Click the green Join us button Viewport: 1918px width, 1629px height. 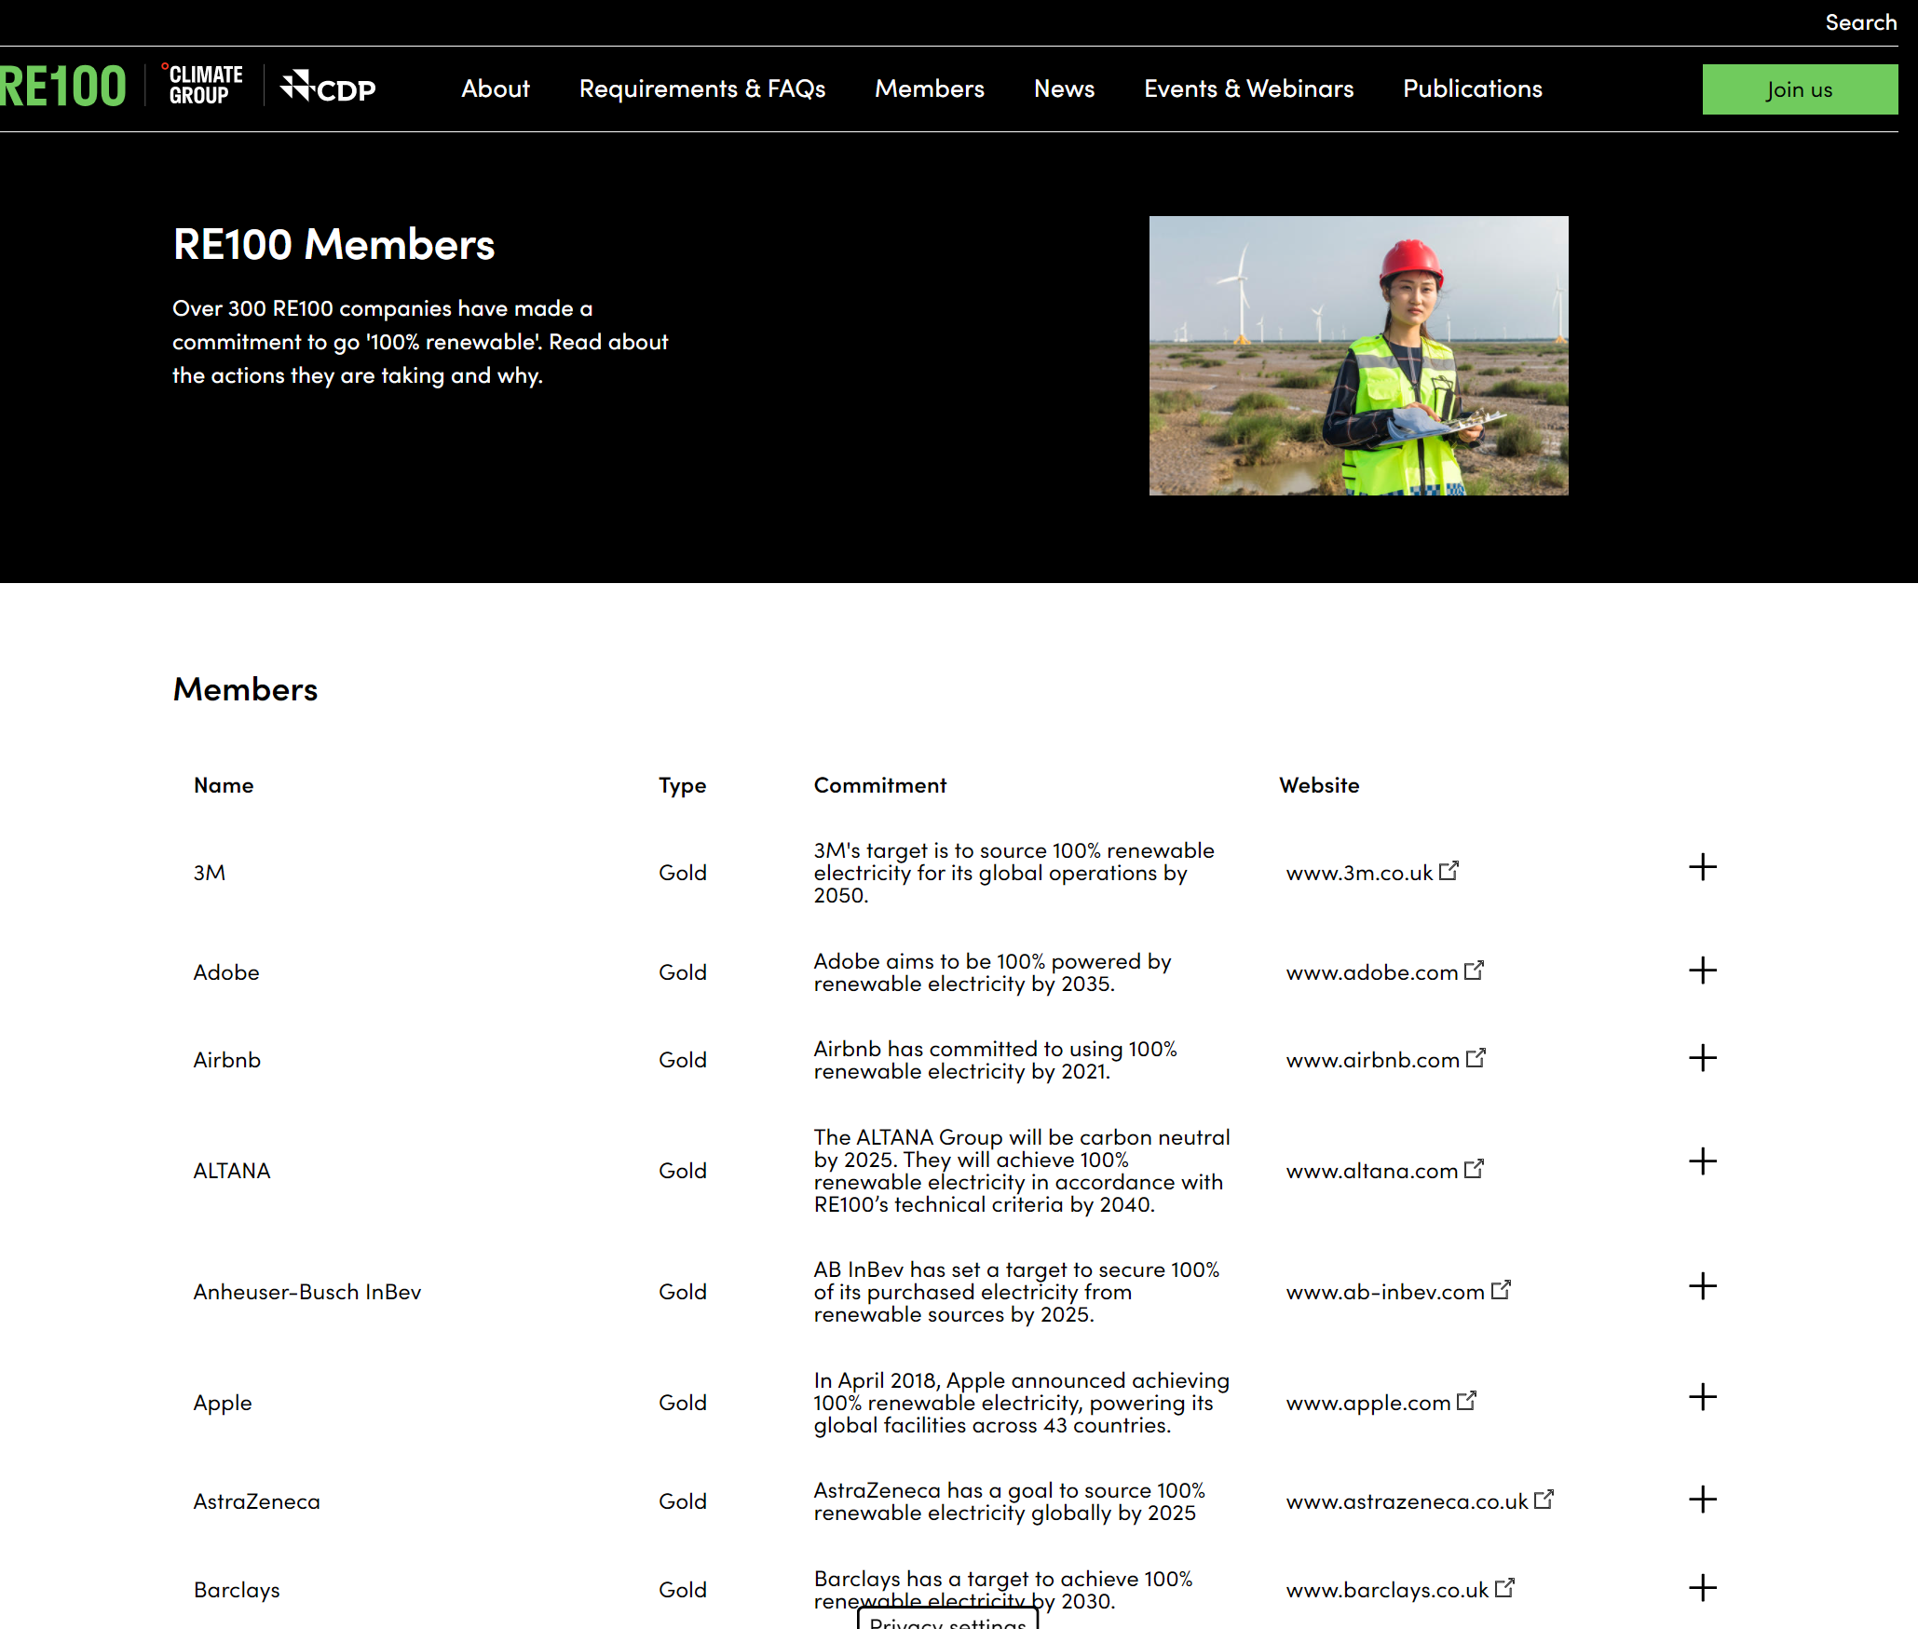[1799, 89]
